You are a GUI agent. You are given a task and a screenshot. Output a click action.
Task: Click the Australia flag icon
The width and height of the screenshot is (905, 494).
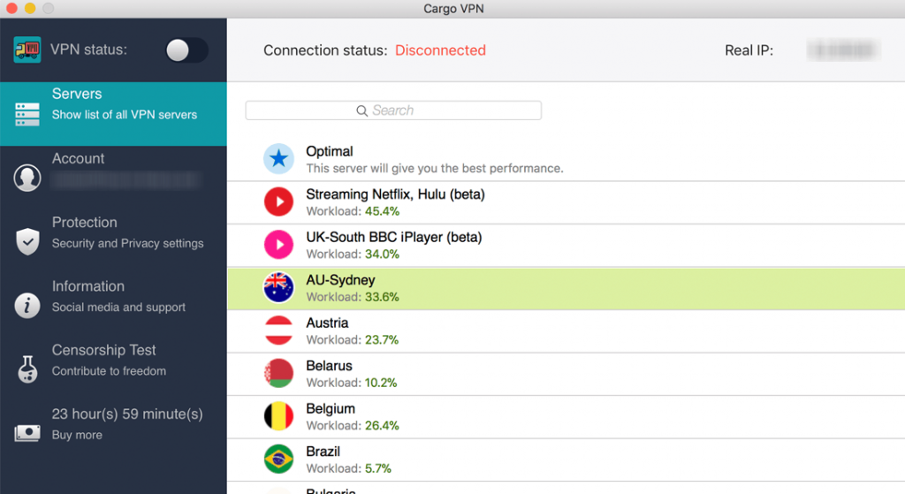point(278,287)
